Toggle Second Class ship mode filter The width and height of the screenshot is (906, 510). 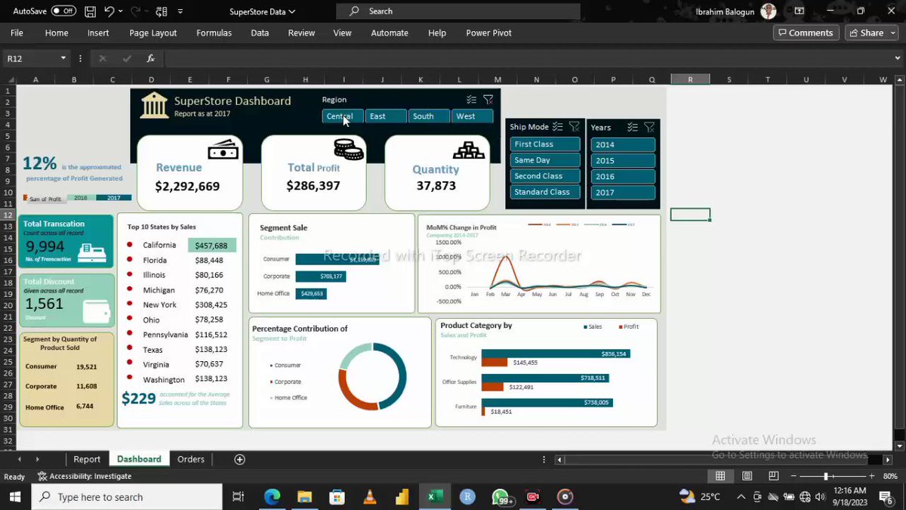tap(545, 176)
